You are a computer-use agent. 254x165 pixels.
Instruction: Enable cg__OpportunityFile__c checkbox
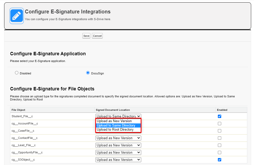pyautogui.click(x=219, y=152)
